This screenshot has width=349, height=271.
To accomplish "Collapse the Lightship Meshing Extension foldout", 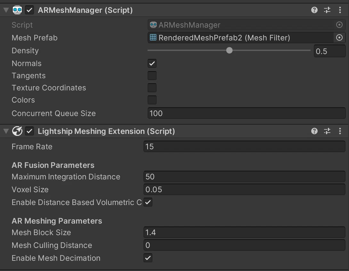I will coord(6,131).
